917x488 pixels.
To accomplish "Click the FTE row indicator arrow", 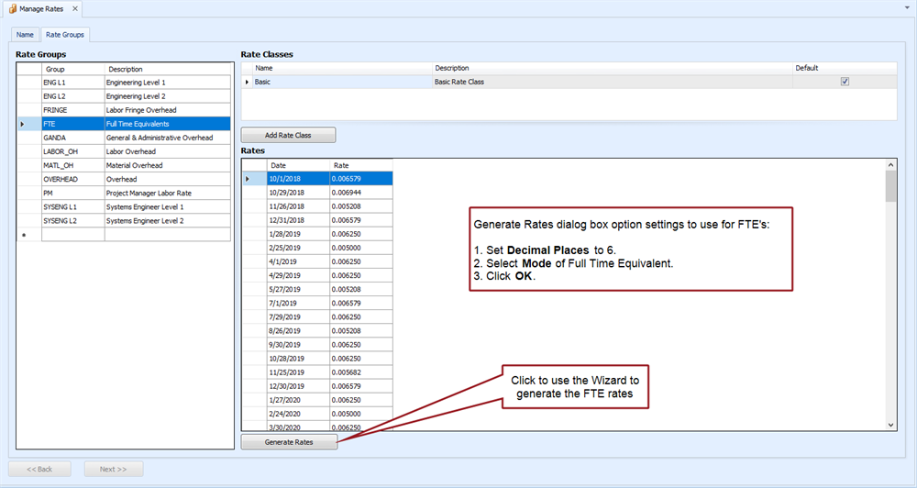I will point(22,124).
